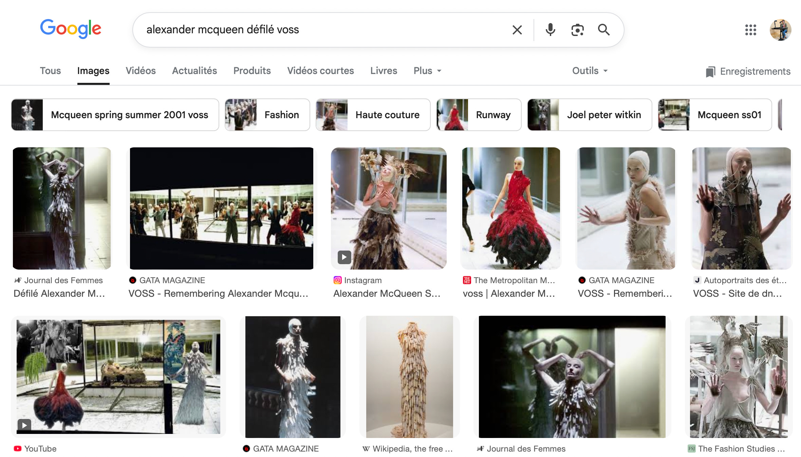Click the magnifying glass search button

click(x=604, y=30)
